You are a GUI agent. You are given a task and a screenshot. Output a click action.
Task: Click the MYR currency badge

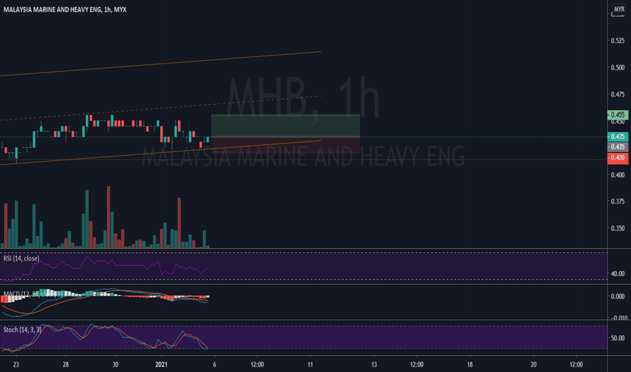point(619,9)
